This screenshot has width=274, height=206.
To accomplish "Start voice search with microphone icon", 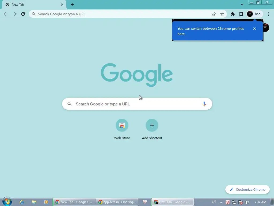I will pos(204,104).
